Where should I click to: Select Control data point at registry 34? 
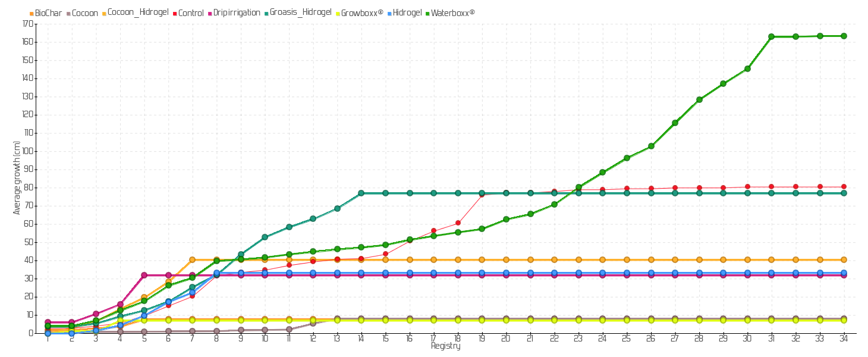tap(844, 187)
